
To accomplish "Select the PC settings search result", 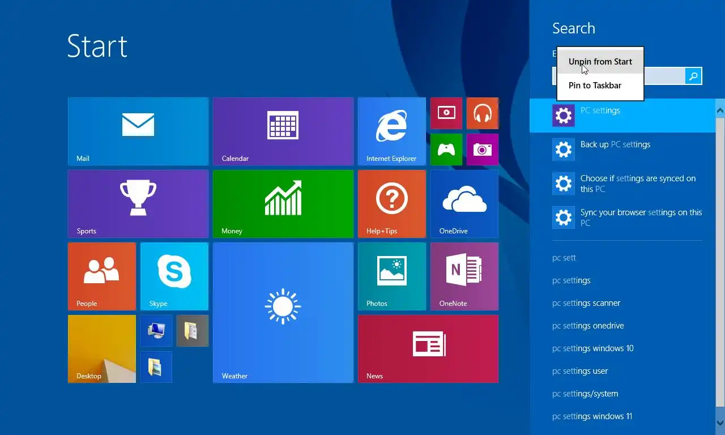I will (x=622, y=116).
